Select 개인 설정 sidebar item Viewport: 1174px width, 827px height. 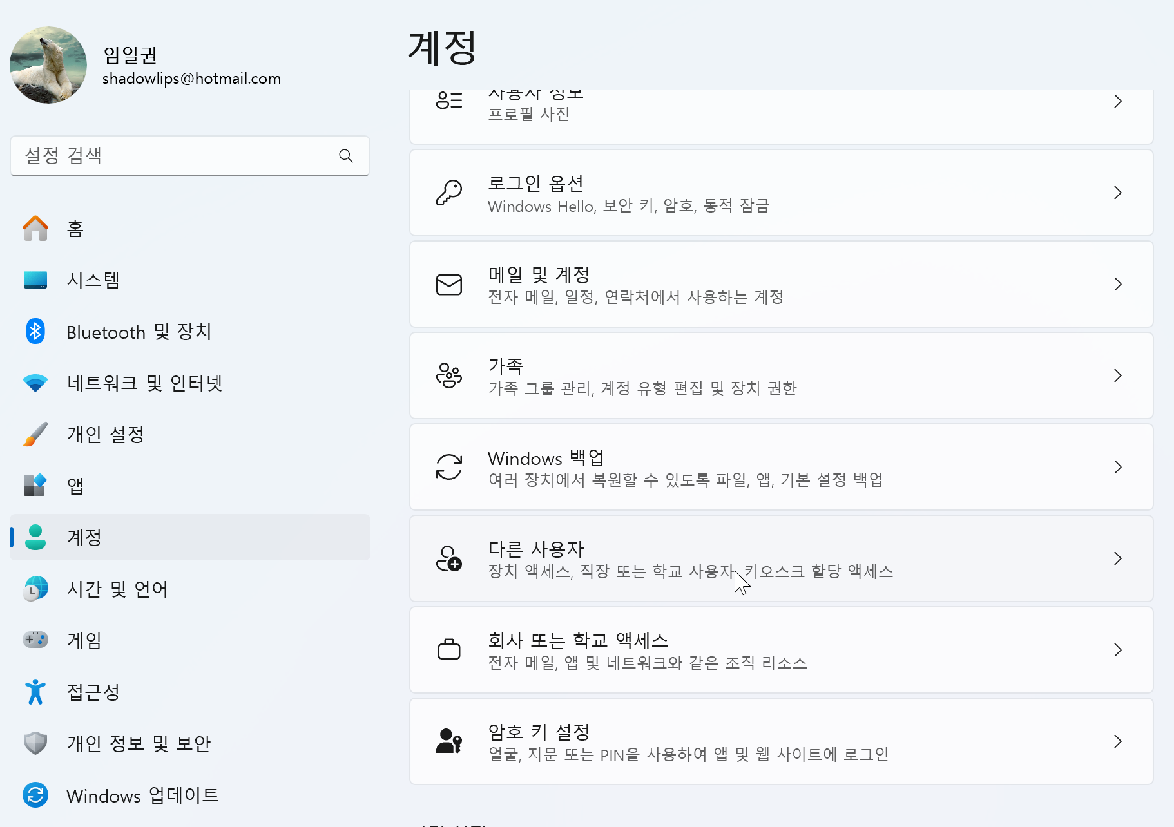point(190,434)
